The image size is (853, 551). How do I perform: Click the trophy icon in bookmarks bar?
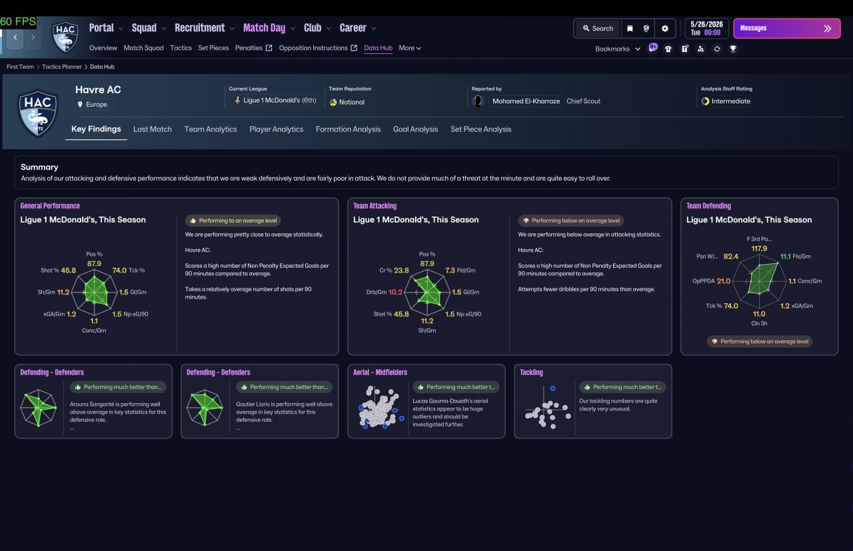[x=733, y=49]
